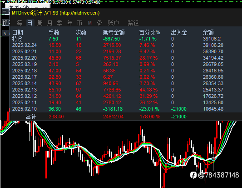Open the 季 quarterly tab
Image resolution: width=242 pixels, height=188 pixels.
pos(60,23)
